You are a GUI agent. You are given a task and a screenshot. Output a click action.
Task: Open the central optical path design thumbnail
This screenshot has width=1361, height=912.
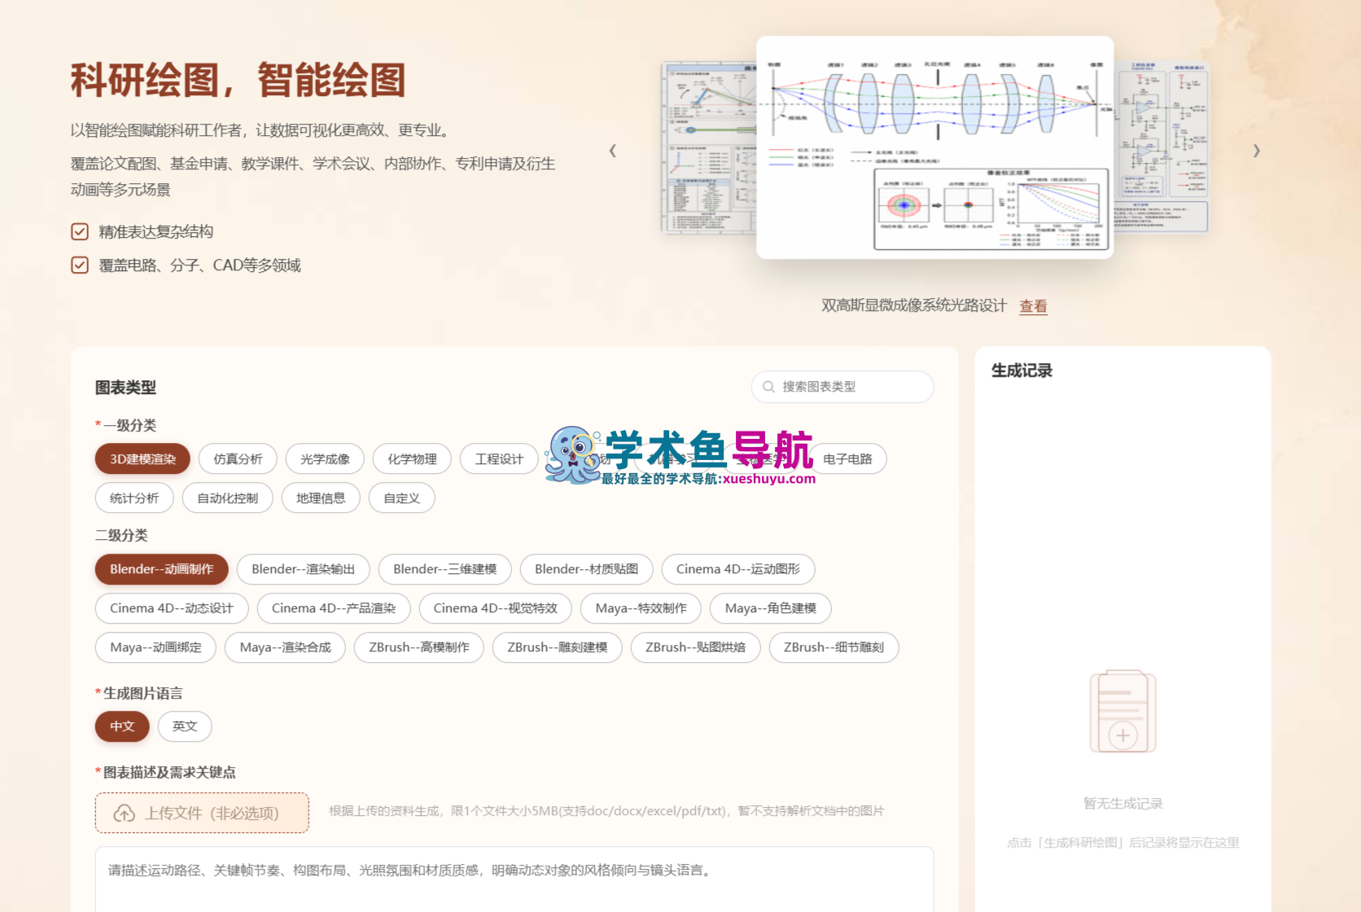pyautogui.click(x=935, y=147)
